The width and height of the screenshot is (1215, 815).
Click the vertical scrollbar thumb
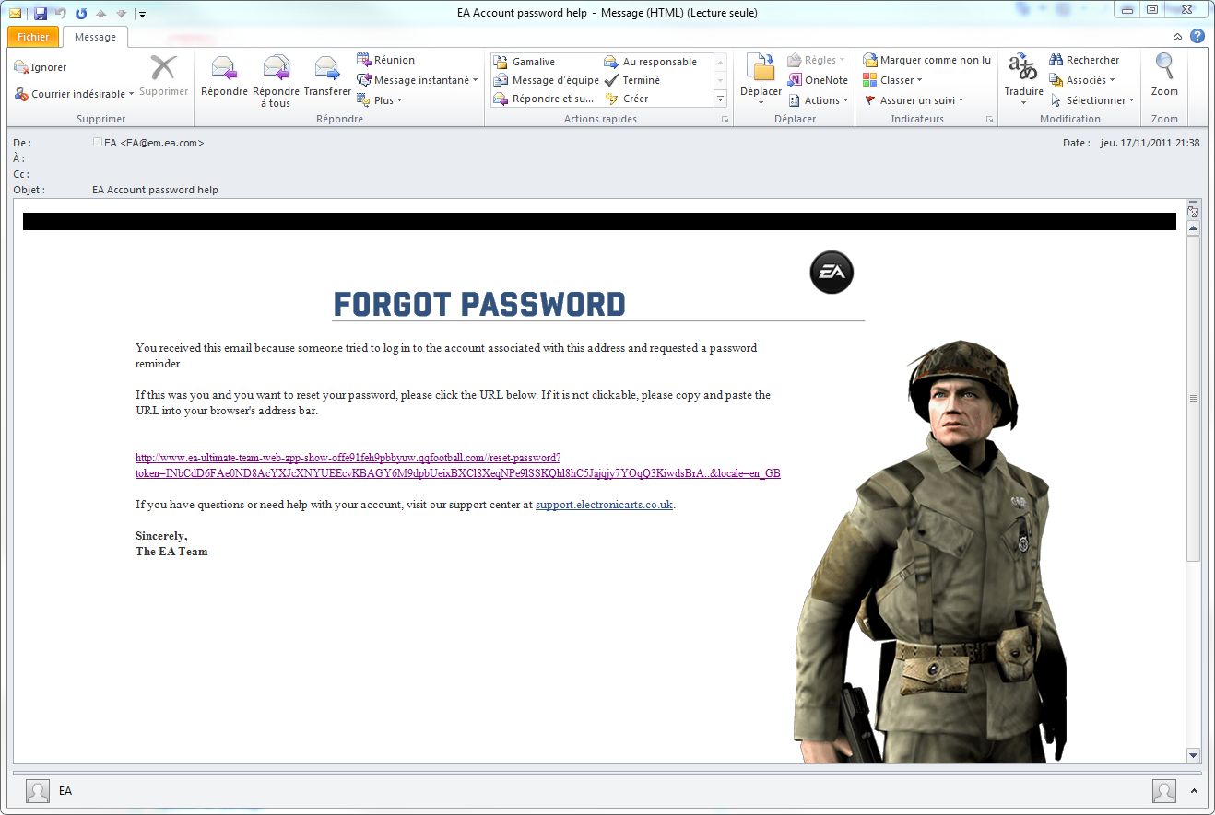[1194, 398]
